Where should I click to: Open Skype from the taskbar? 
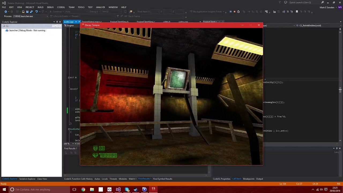[x=127, y=190]
